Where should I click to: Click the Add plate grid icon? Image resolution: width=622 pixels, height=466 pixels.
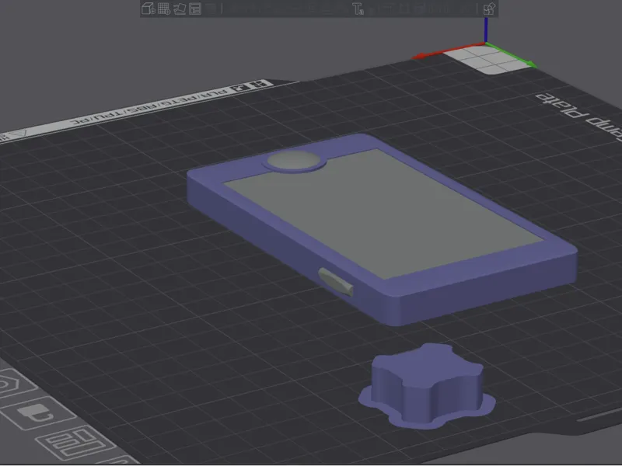[x=164, y=9]
